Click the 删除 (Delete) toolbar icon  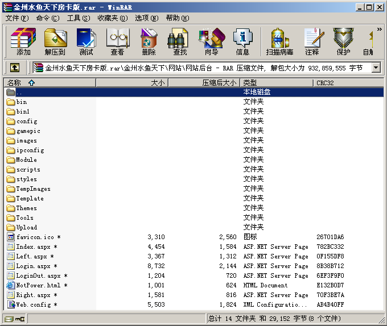149,41
